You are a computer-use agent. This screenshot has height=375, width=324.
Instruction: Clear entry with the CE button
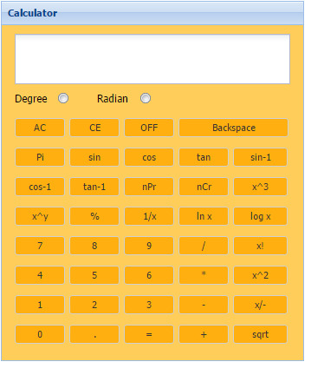pyautogui.click(x=94, y=128)
